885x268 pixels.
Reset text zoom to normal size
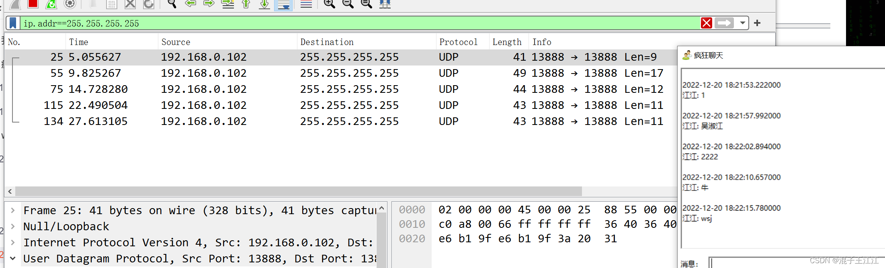click(366, 4)
